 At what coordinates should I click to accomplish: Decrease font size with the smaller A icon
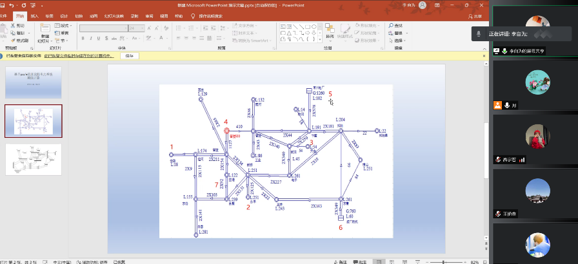156,28
